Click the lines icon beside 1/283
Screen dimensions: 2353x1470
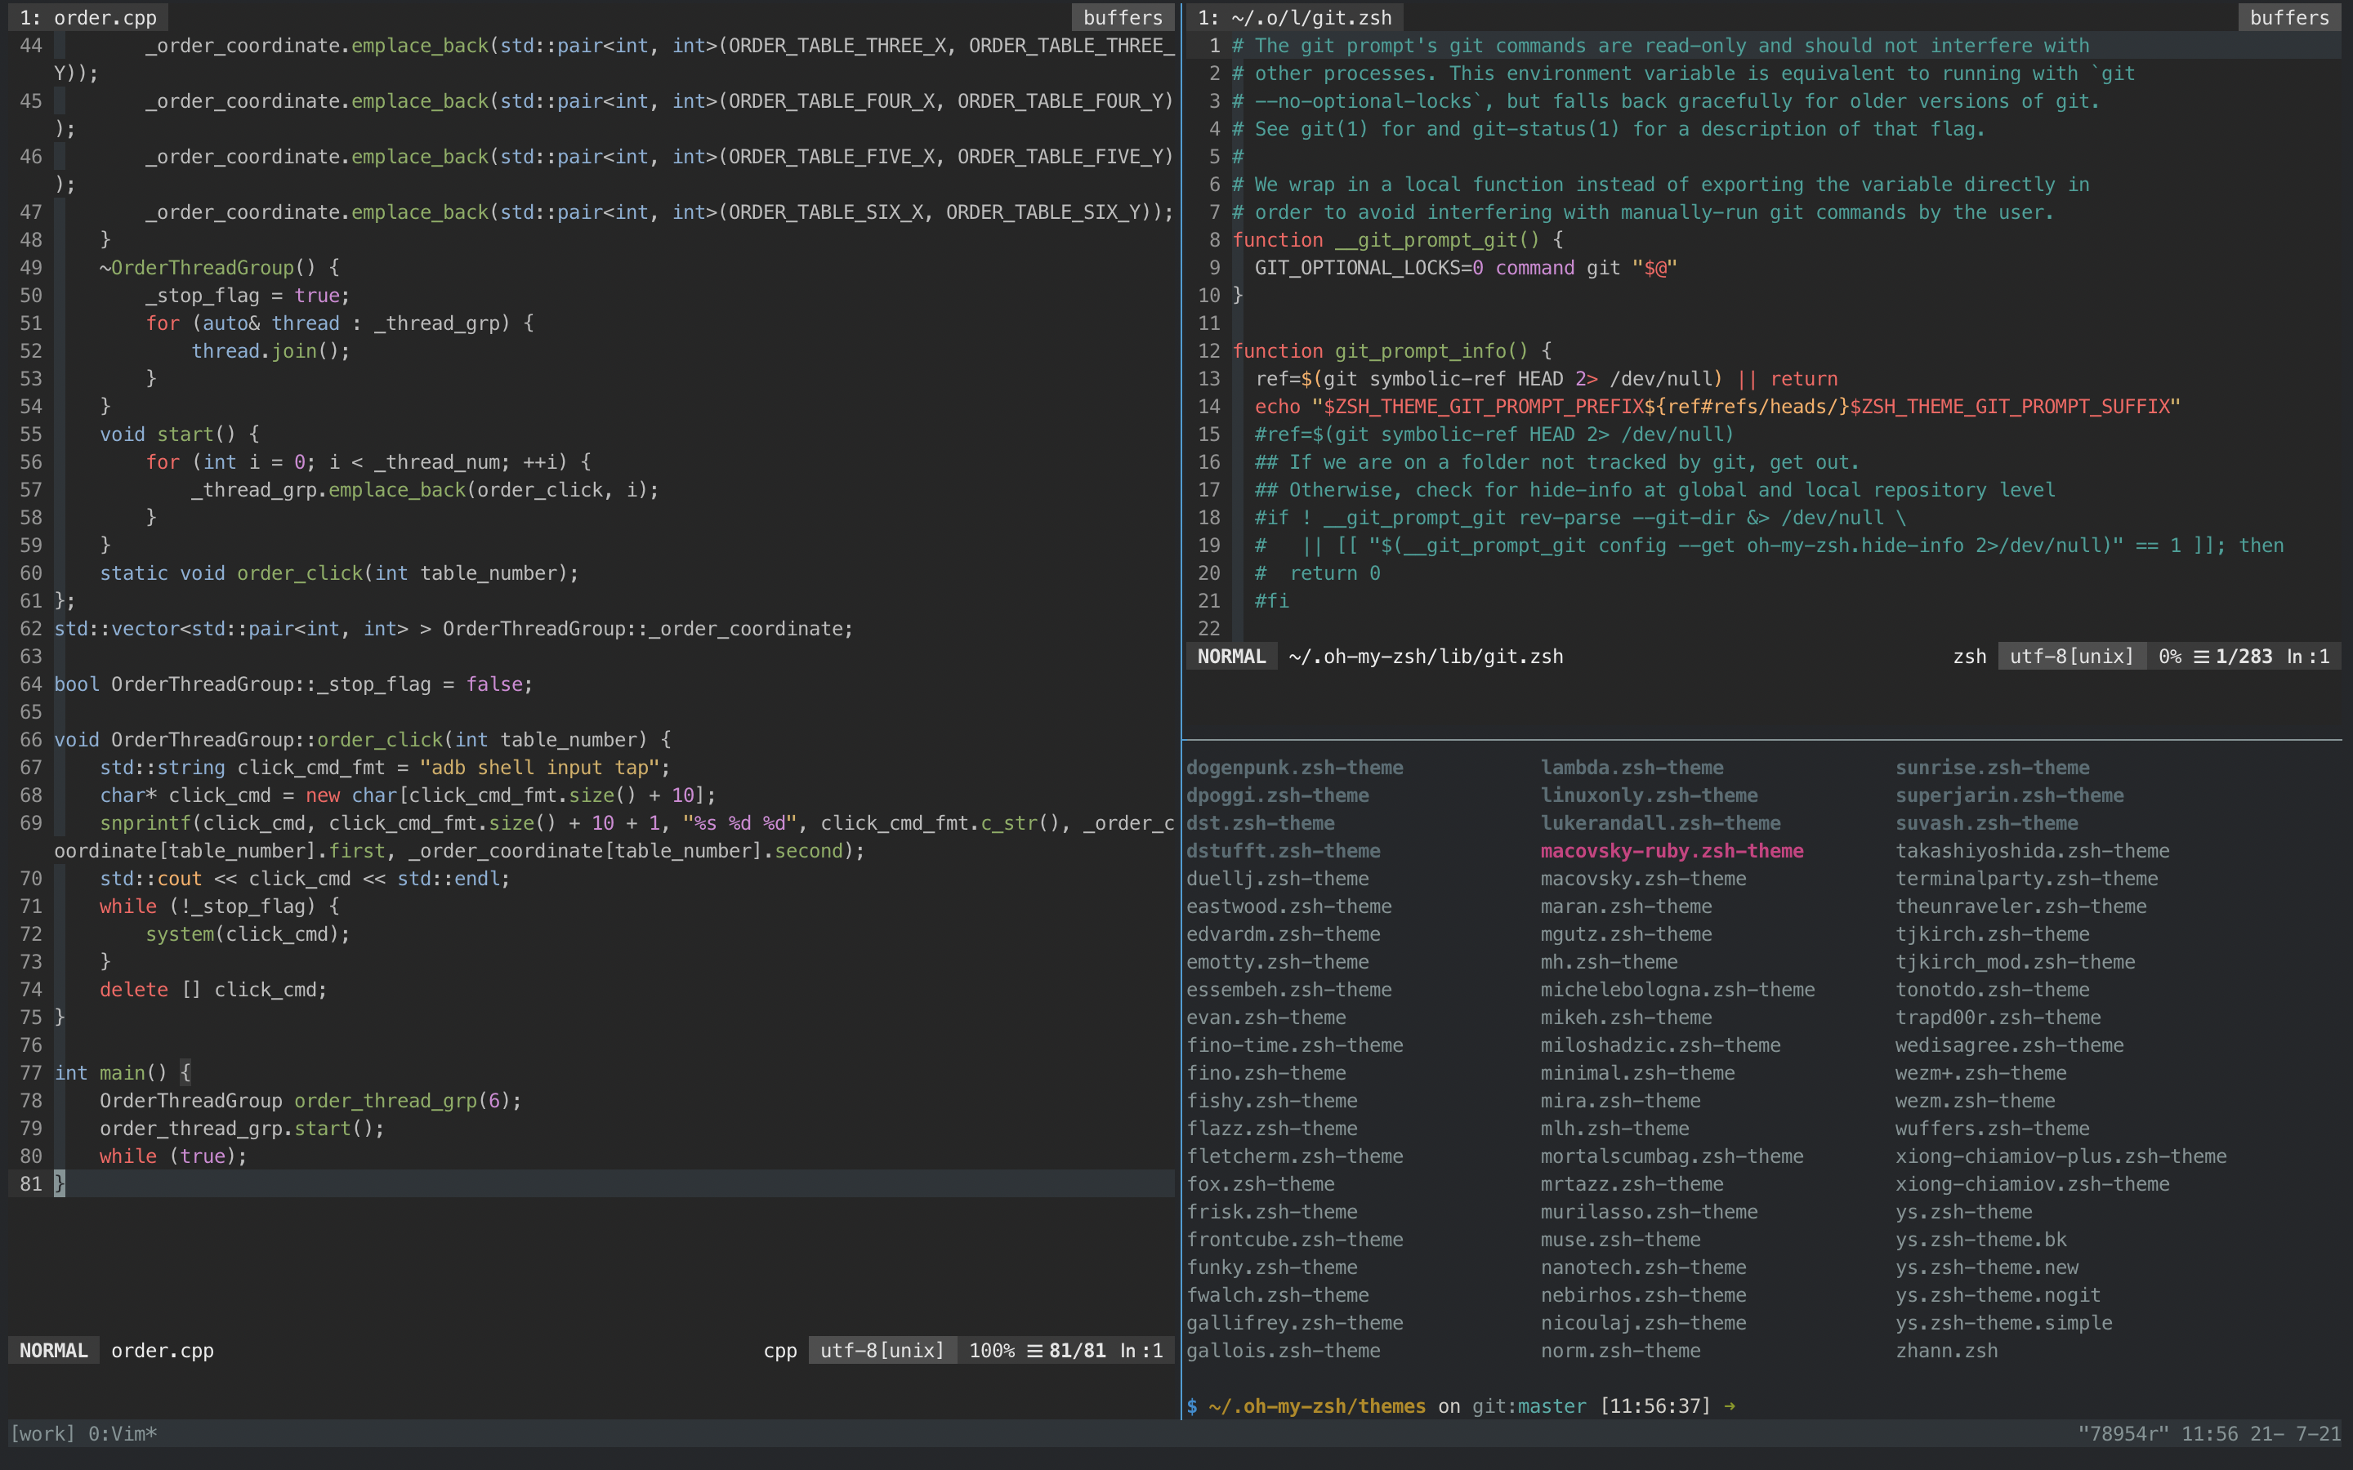pos(2201,657)
